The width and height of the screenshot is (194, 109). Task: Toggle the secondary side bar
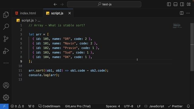point(182,4)
